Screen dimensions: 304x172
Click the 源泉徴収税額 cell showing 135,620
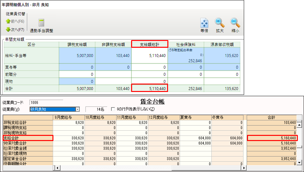(222, 56)
